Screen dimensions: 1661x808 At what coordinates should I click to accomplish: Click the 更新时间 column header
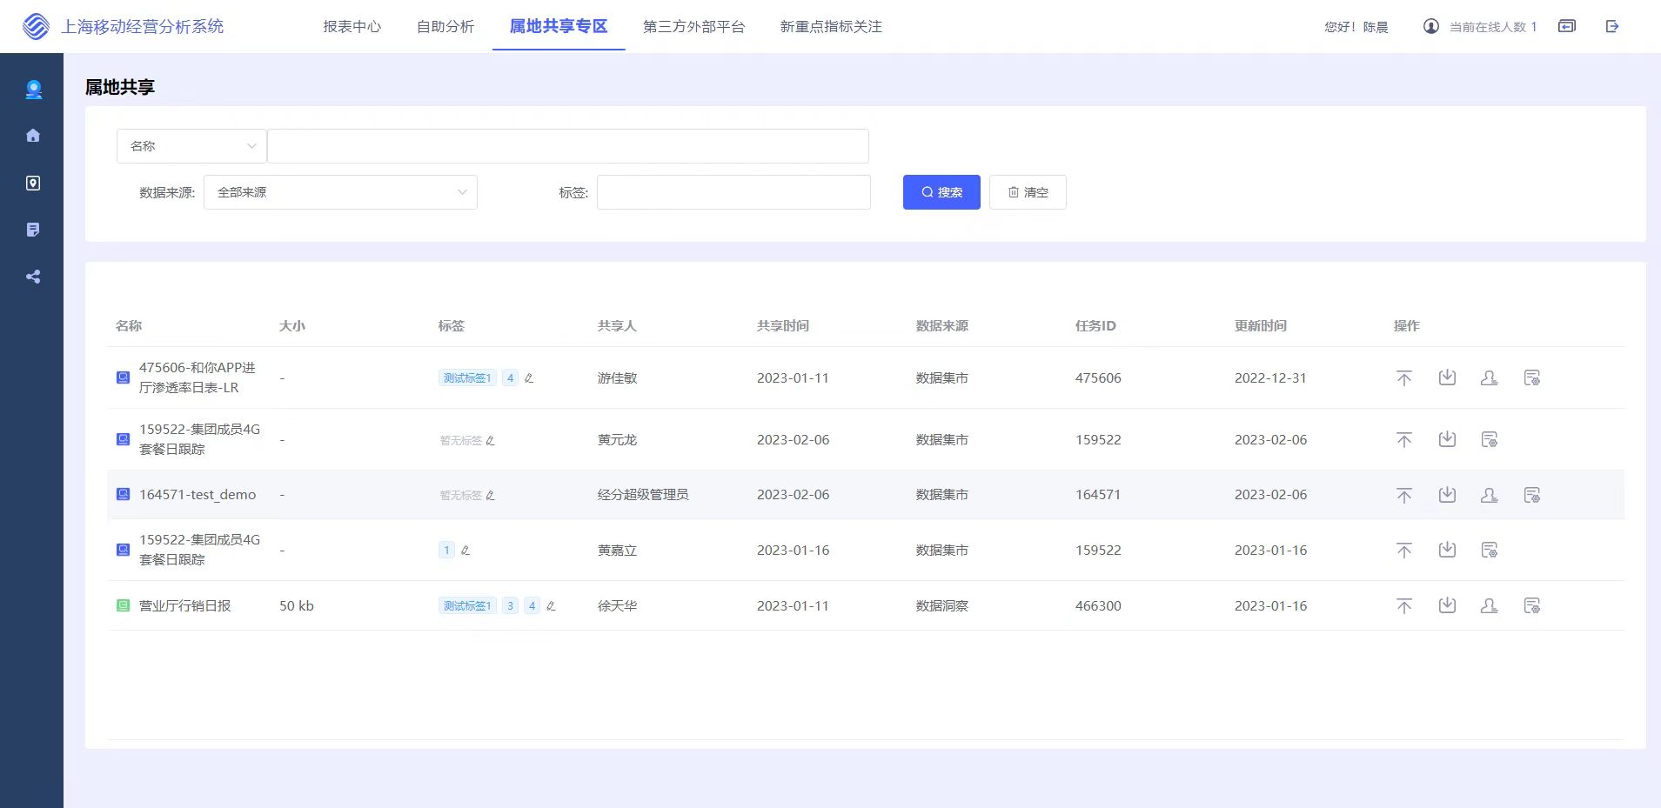coord(1261,325)
